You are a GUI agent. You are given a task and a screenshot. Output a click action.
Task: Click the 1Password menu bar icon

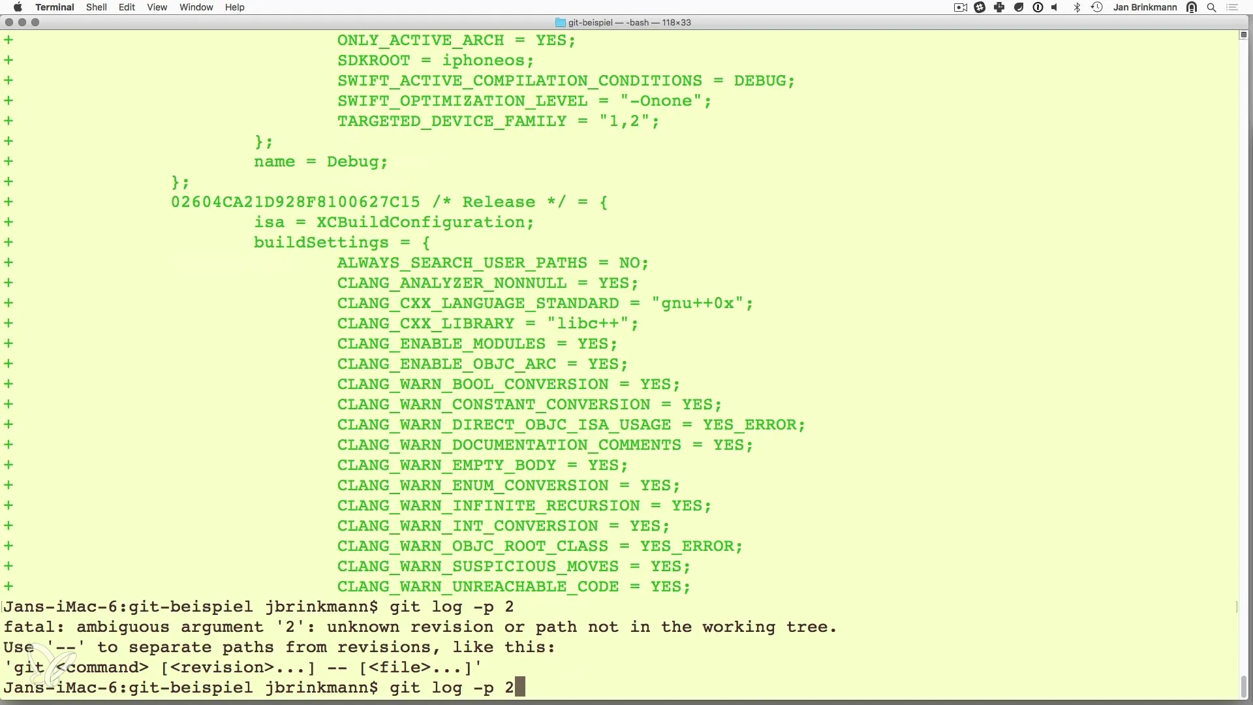[1038, 7]
